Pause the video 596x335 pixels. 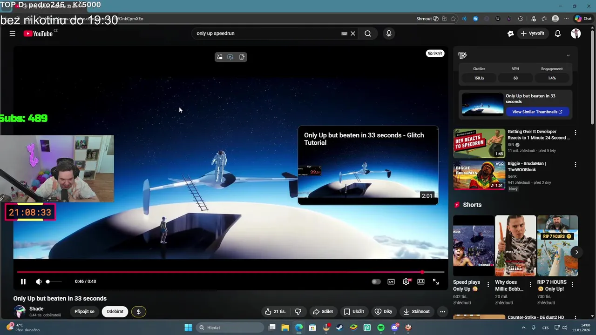point(23,281)
